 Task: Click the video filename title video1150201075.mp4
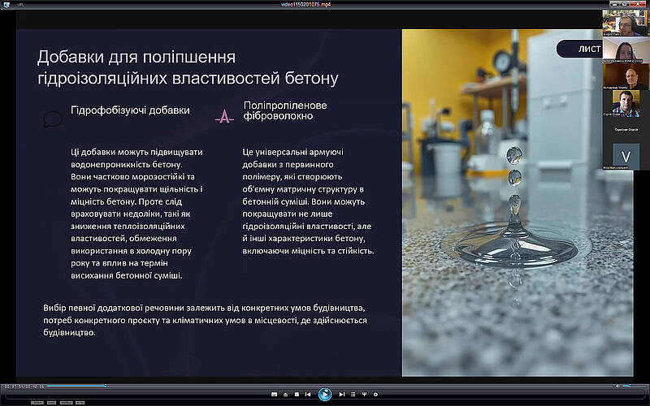click(x=306, y=4)
